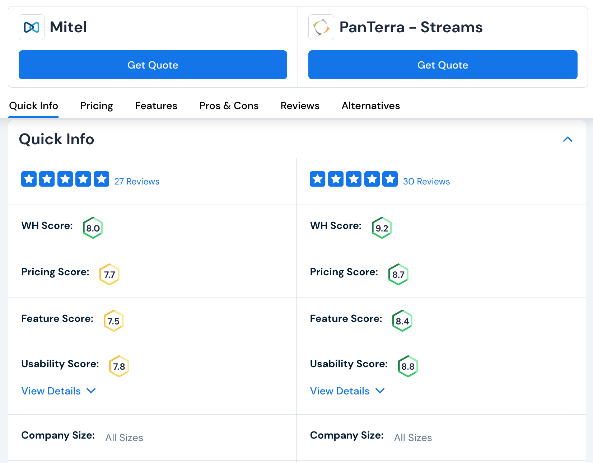Viewport: 593px width, 463px height.
Task: Click PanTerra's 8.7 Pricing Score badge
Action: [x=398, y=275]
